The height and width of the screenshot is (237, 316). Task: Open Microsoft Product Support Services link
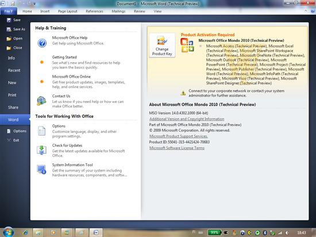click(x=178, y=136)
